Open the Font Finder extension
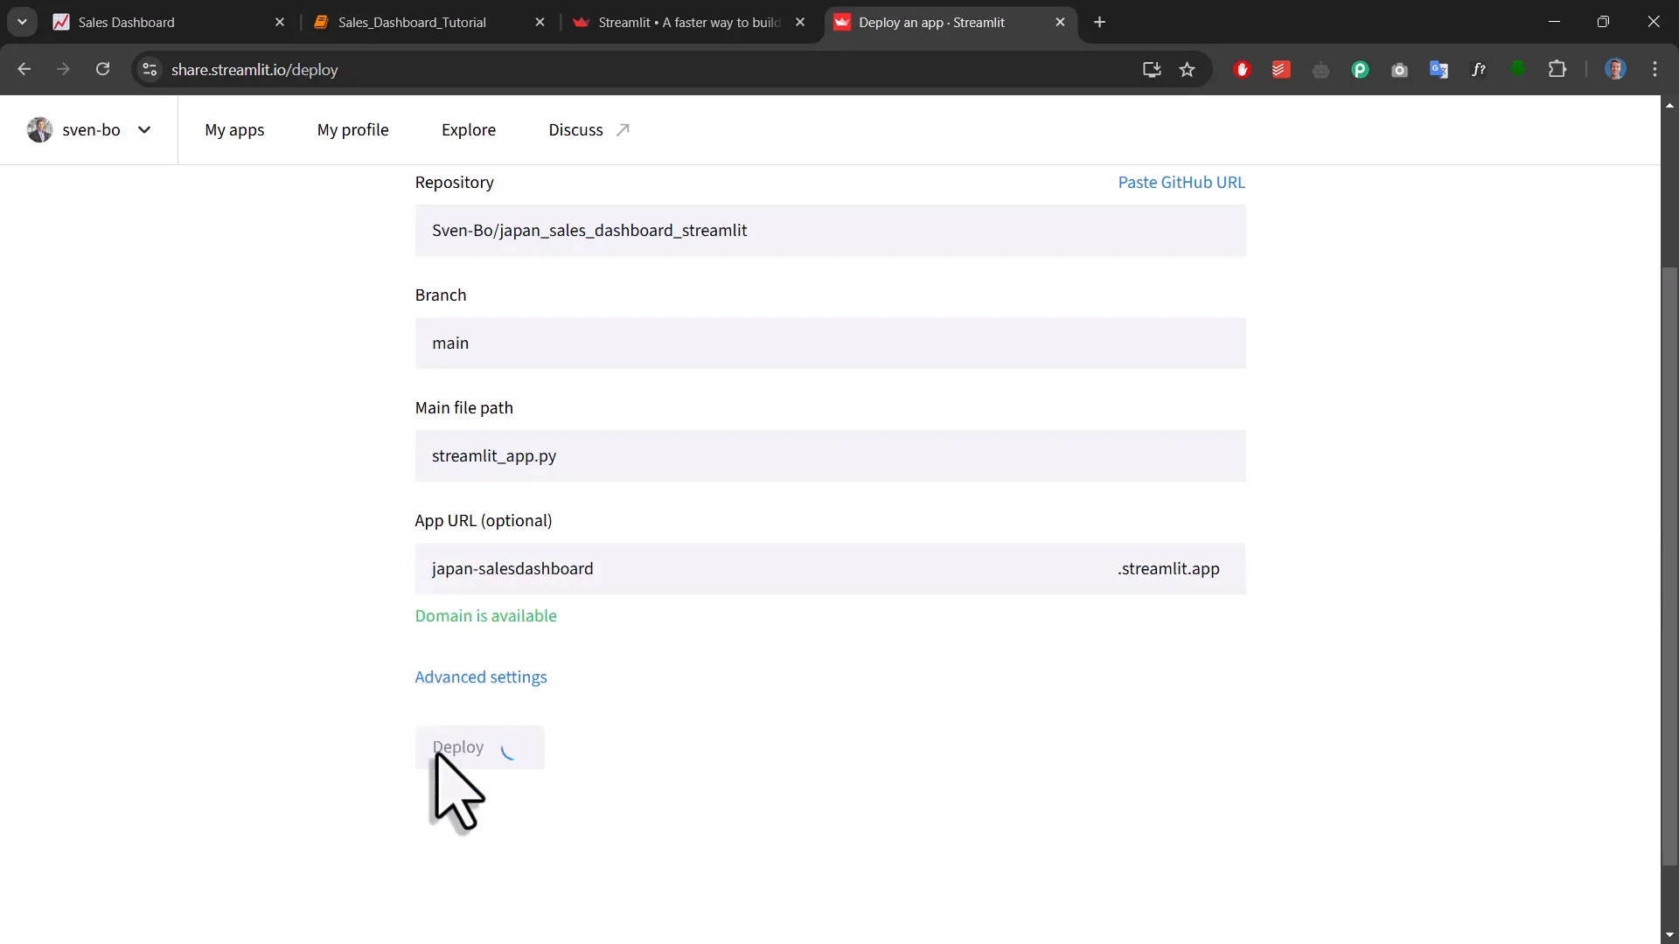Viewport: 1679px width, 944px height. [x=1479, y=70]
